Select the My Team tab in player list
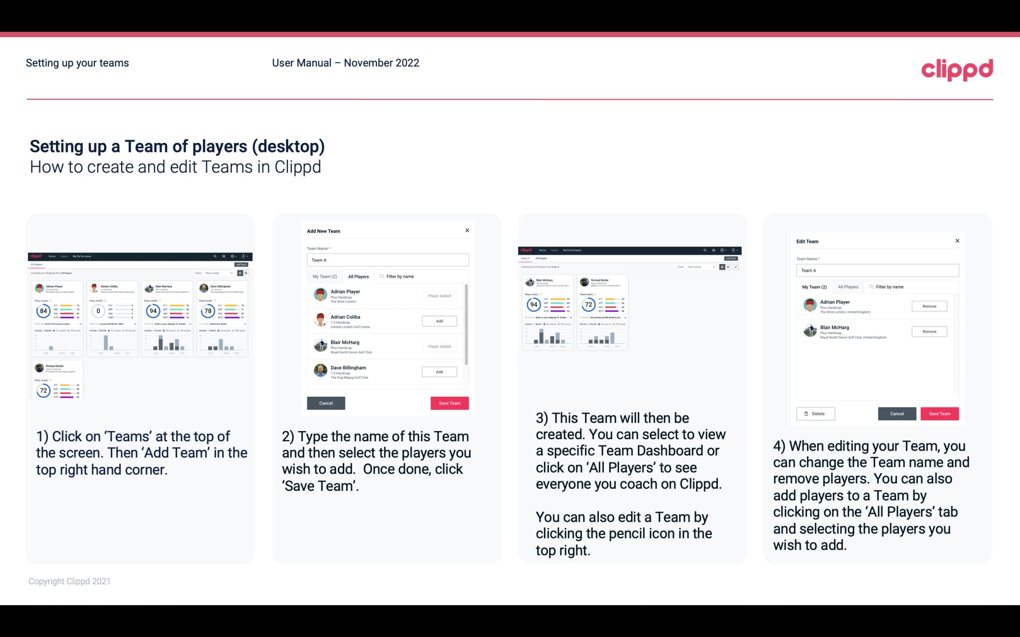 [323, 275]
